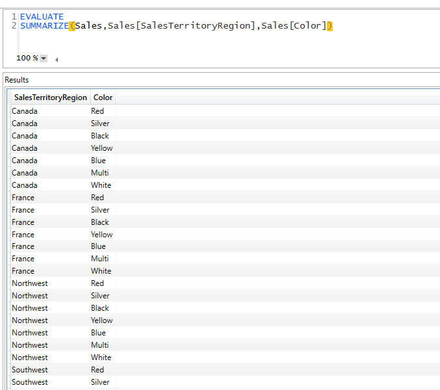Select the France cell in the Blue row
Screen dimensions: 440x390
point(51,246)
